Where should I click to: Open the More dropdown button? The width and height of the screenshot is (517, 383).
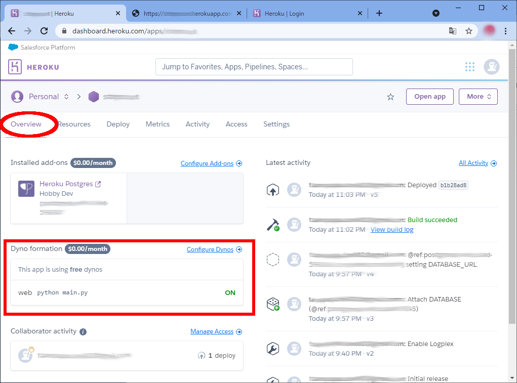(478, 97)
